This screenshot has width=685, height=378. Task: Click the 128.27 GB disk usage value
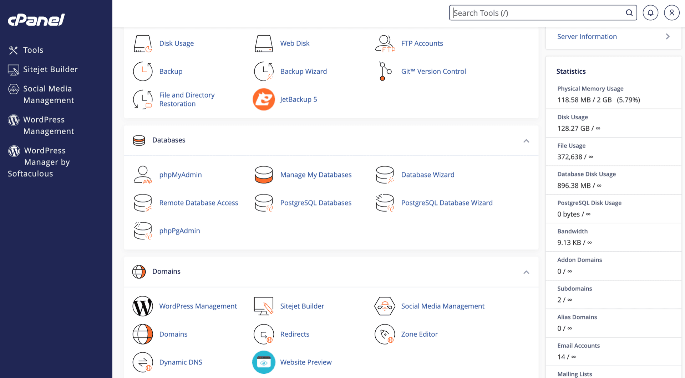point(579,128)
